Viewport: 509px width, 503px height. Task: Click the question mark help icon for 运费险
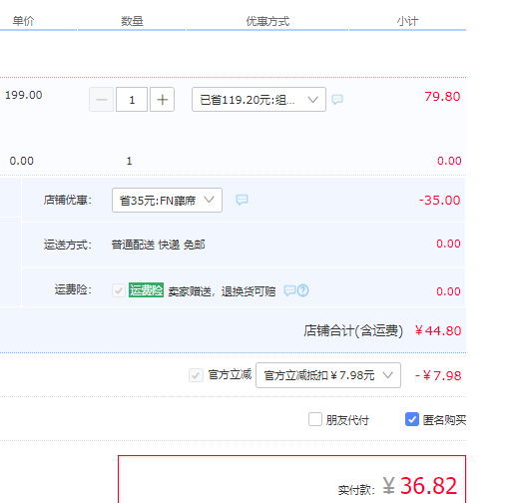(x=303, y=290)
